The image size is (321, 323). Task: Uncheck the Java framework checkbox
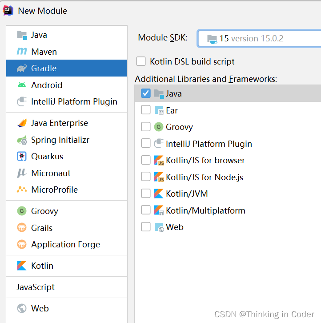146,93
